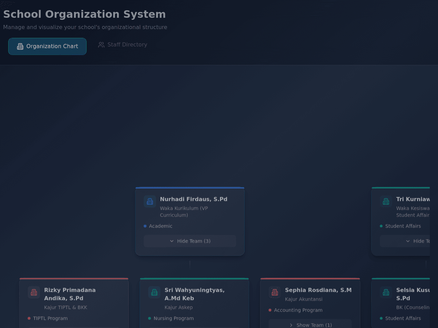Expand Sephia Rosdiana's team via Show Team (1)
Screen dimensions: 438x328
point(310,324)
